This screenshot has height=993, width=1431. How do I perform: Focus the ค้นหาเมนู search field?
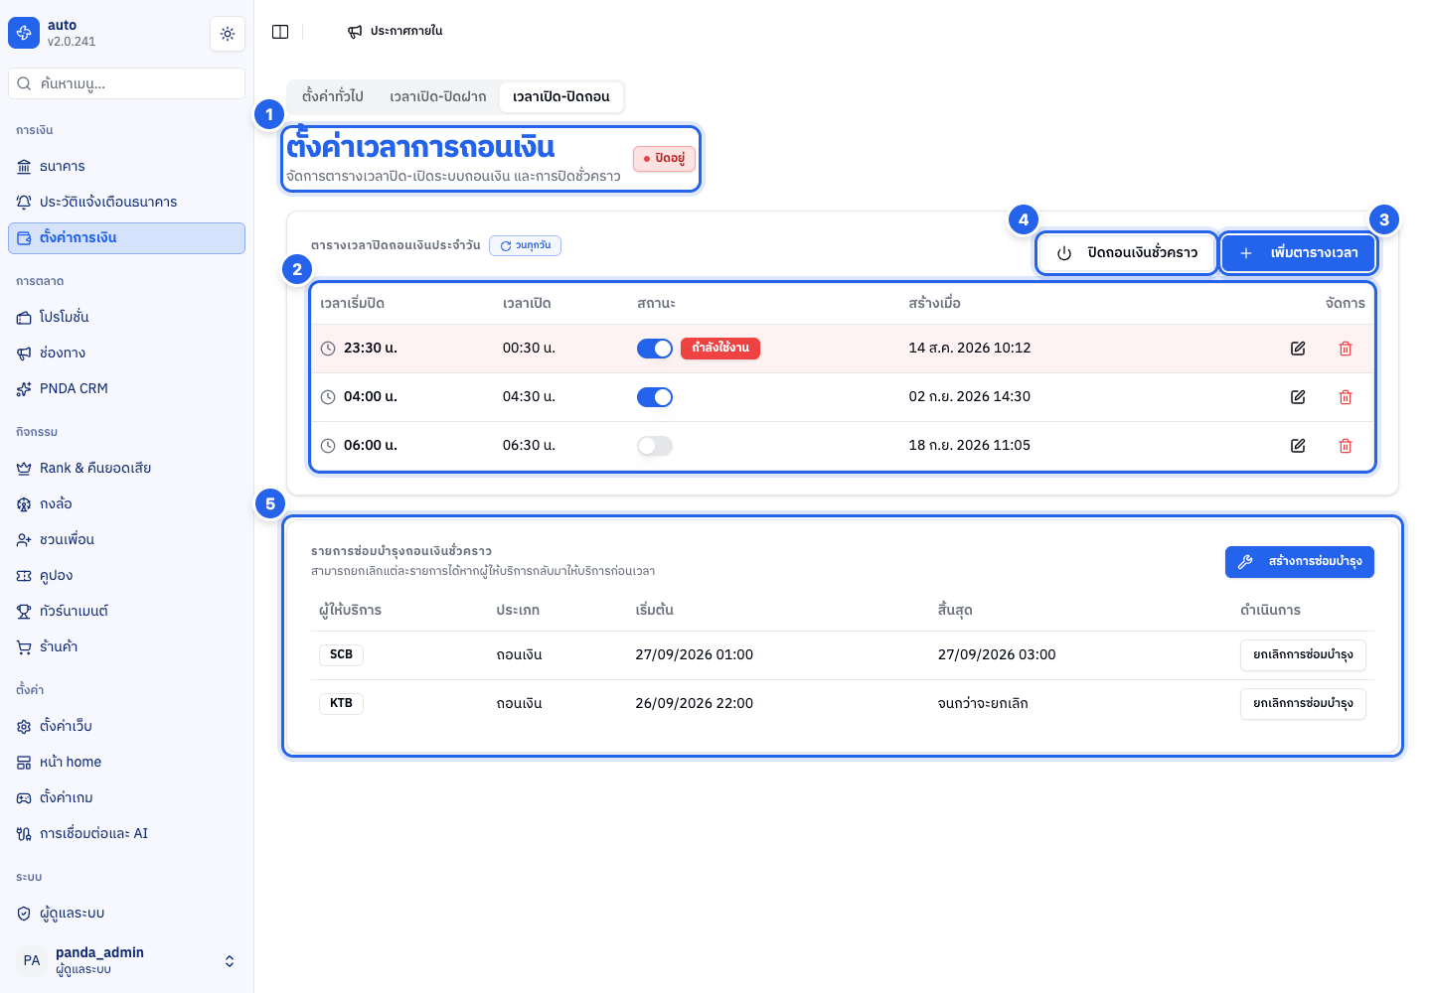(x=126, y=83)
